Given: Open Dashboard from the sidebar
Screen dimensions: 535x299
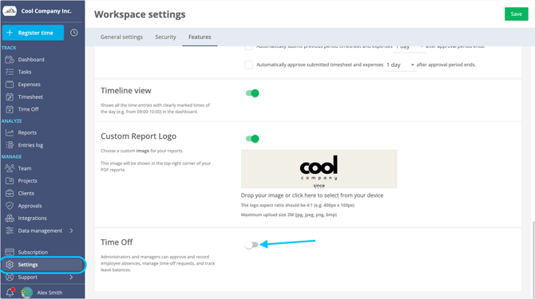Looking at the screenshot, I should coord(31,60).
